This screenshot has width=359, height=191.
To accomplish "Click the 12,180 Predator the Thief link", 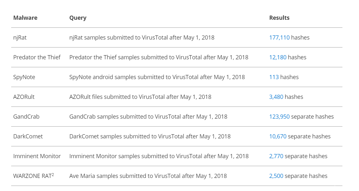I will [278, 57].
